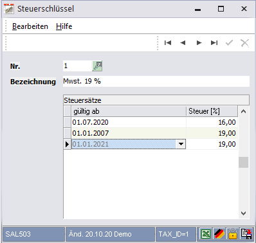
Task: Confirm changes with the checkmark icon
Action: [x=229, y=43]
